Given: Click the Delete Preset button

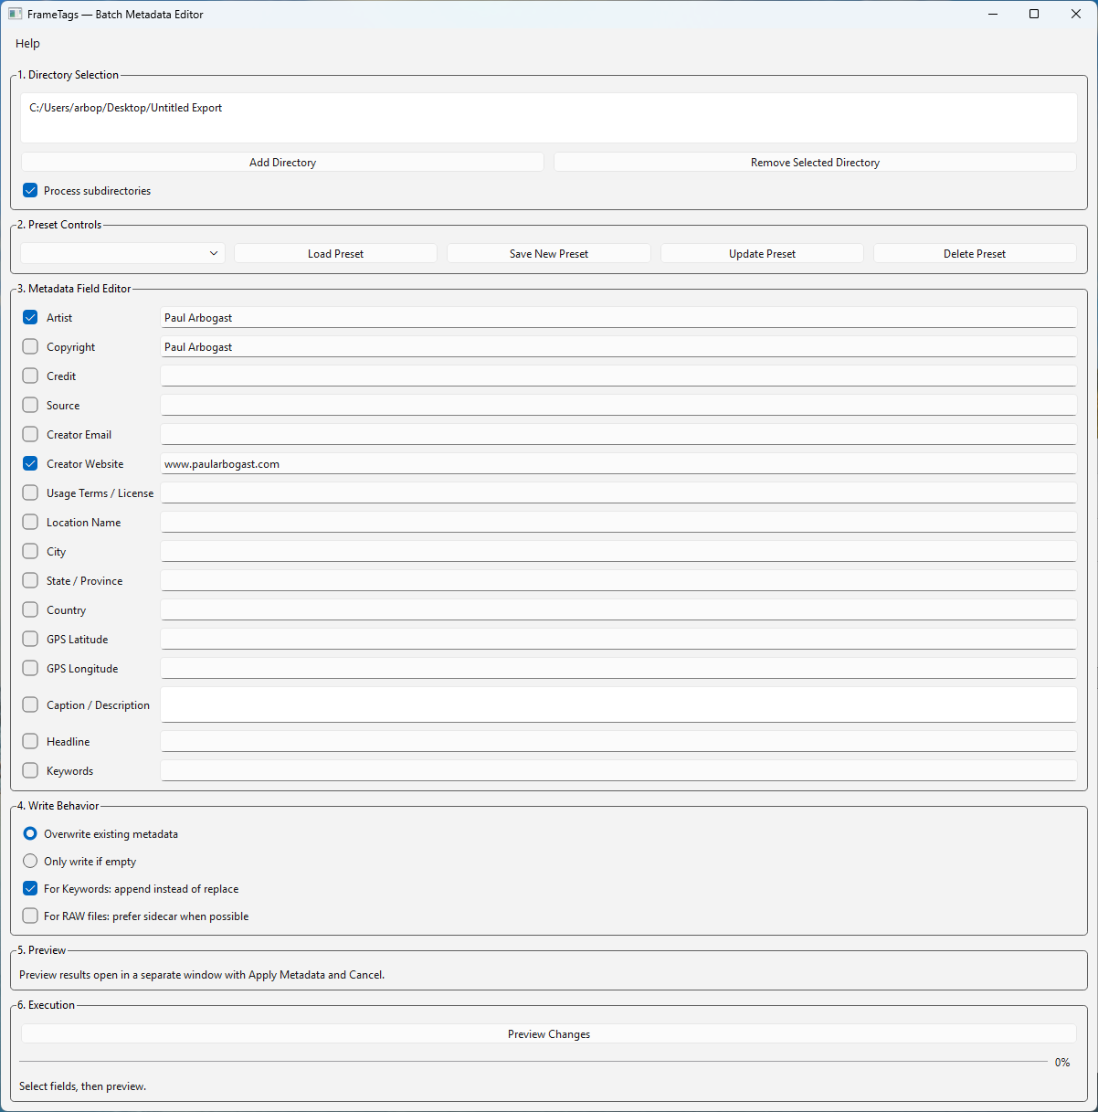Looking at the screenshot, I should click(974, 253).
